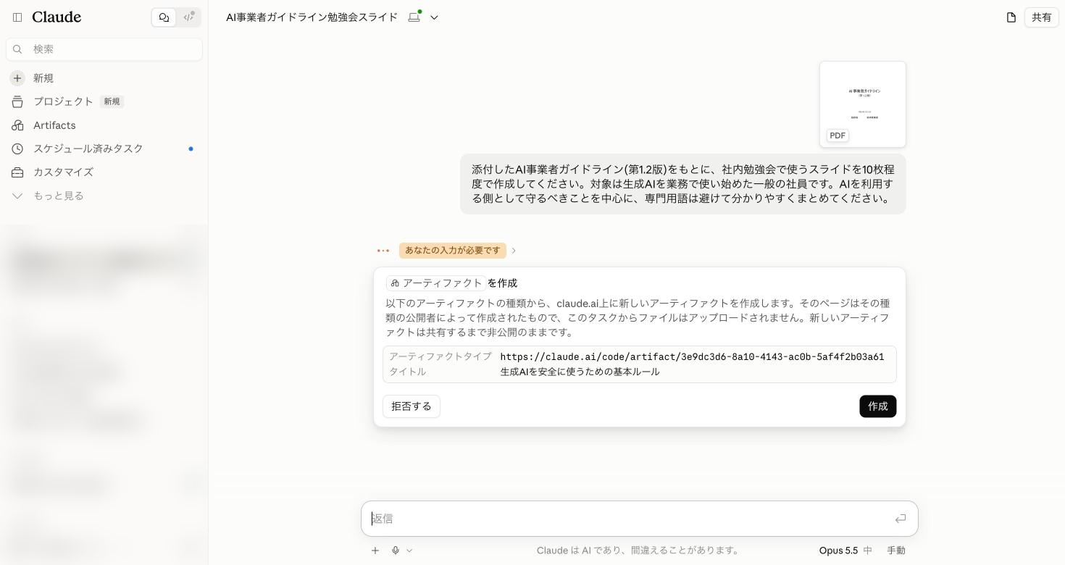Screen dimensions: 1065x565
Task: Click the 共有 share button
Action: pos(1042,17)
